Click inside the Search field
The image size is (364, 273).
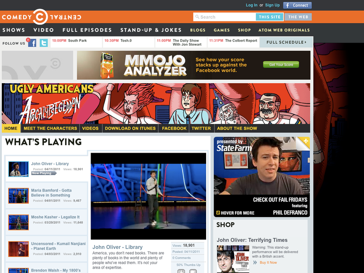[x=224, y=17]
